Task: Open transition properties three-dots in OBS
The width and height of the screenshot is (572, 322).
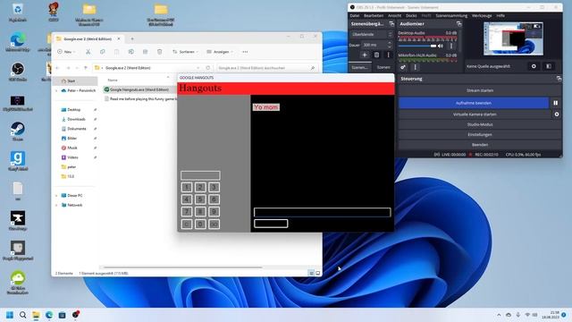Action: 388,55
